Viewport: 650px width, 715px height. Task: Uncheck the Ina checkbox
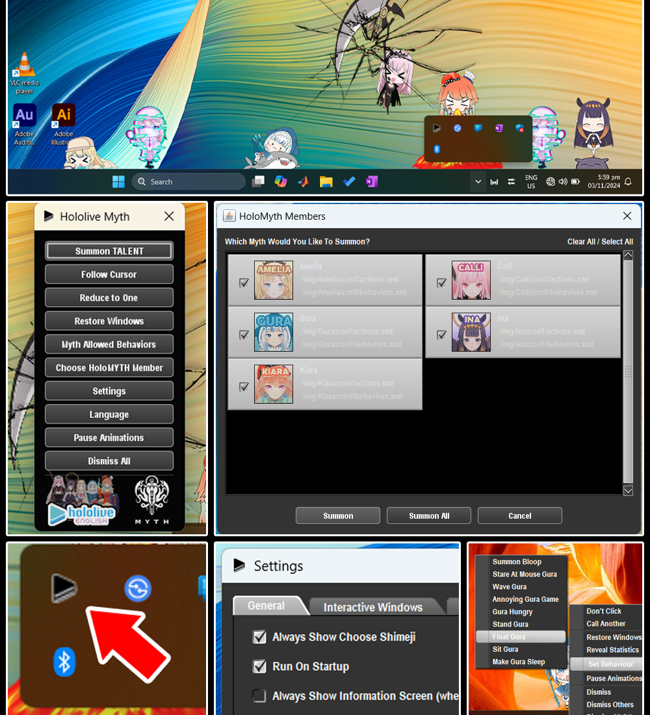pos(441,335)
